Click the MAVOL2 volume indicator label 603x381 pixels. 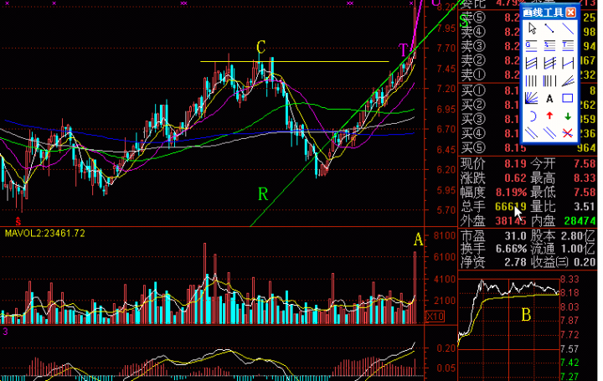(45, 233)
